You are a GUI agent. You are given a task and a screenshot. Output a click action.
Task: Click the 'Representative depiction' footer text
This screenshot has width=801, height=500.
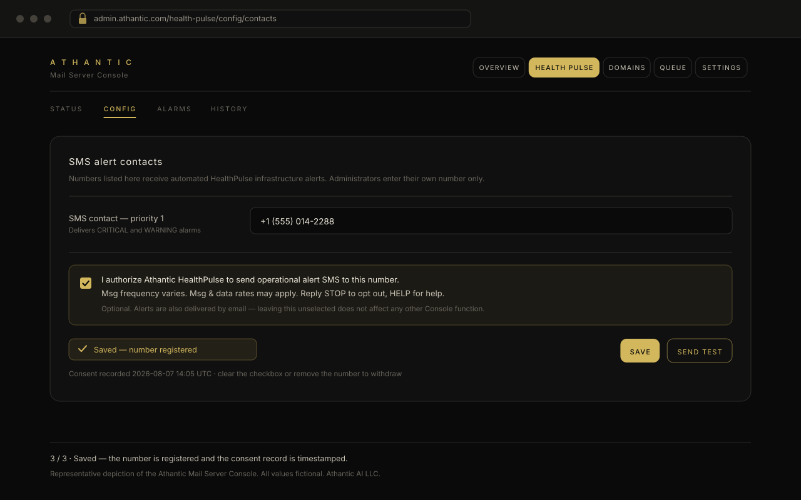pos(215,474)
